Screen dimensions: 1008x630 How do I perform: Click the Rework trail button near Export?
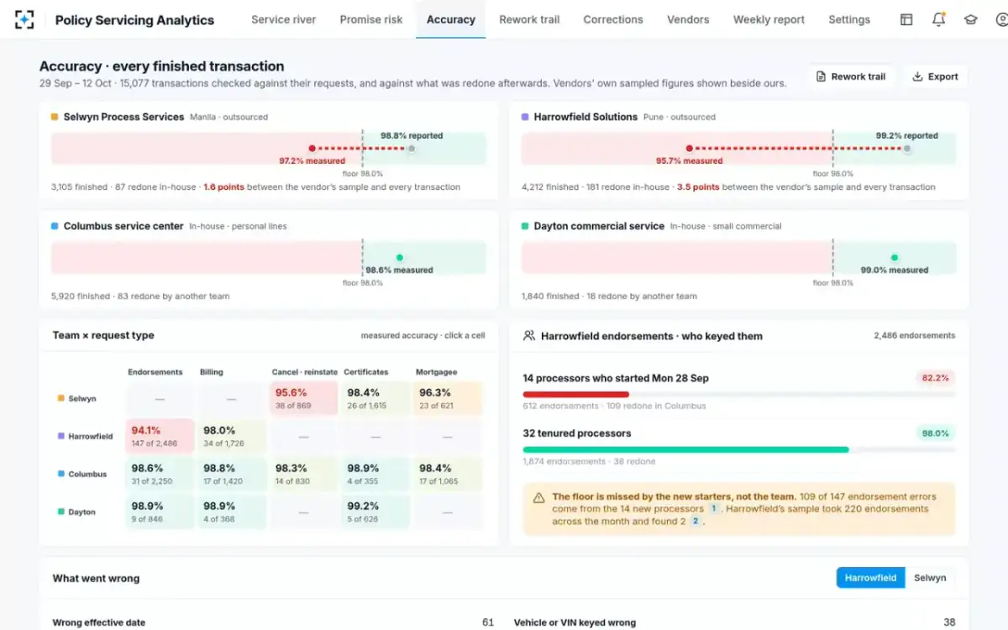click(x=851, y=76)
